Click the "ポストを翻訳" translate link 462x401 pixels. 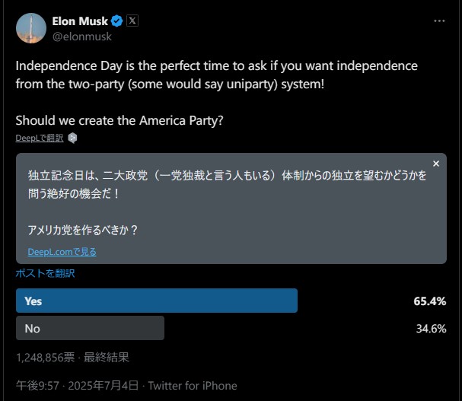click(45, 273)
